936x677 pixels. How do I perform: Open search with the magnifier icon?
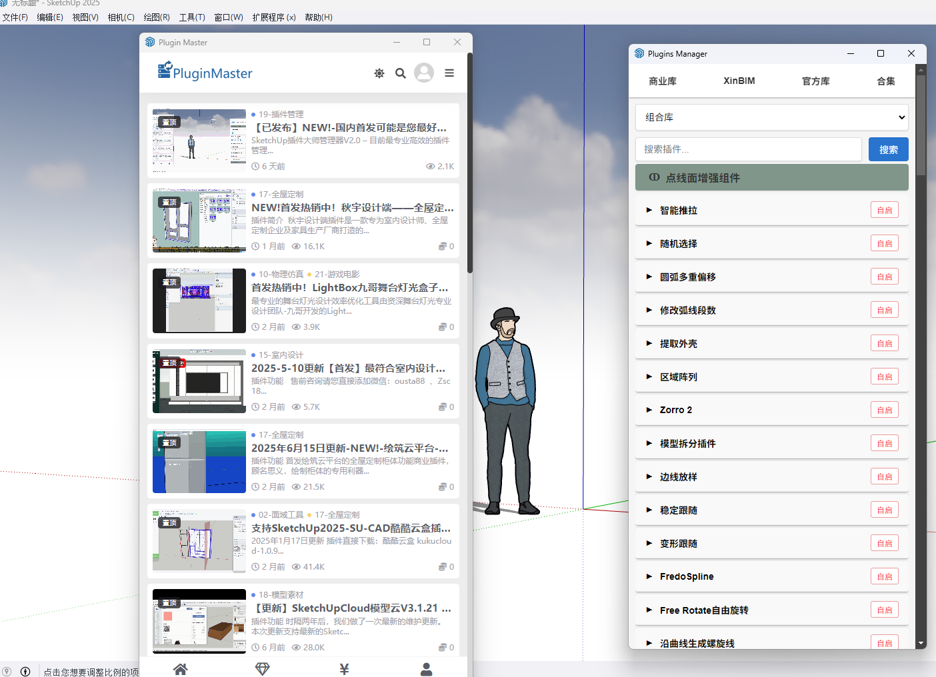coord(401,73)
